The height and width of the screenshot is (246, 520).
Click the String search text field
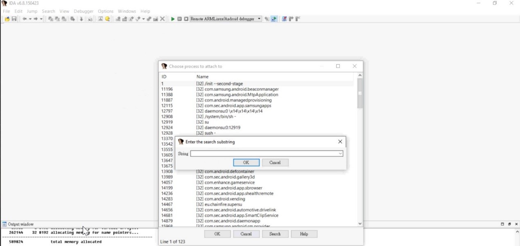[264, 154]
